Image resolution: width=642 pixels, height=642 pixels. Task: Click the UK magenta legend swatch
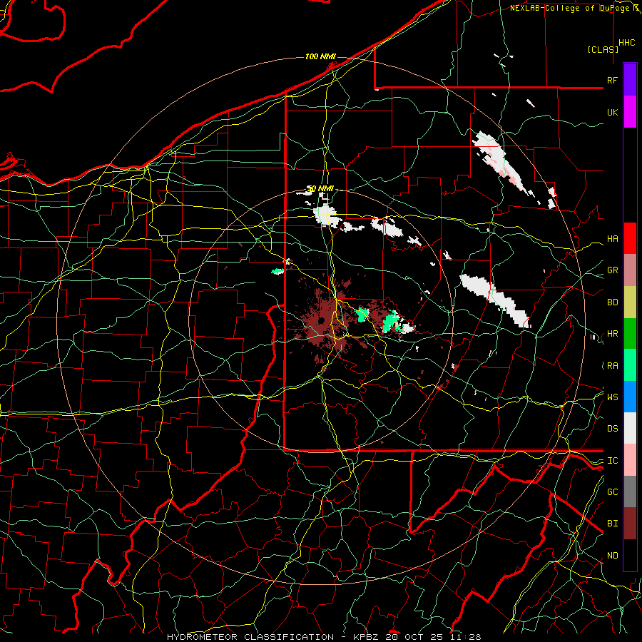pos(630,112)
